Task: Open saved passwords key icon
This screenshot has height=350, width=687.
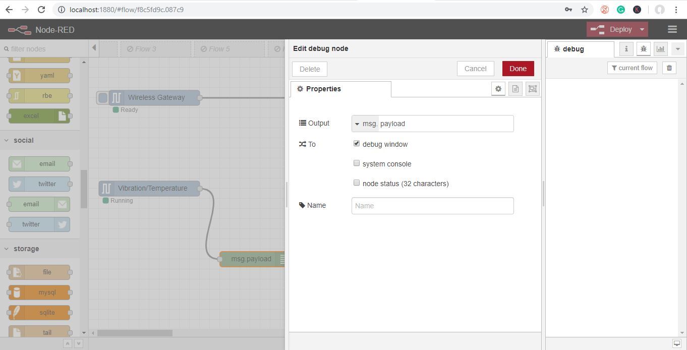Action: coord(568,10)
